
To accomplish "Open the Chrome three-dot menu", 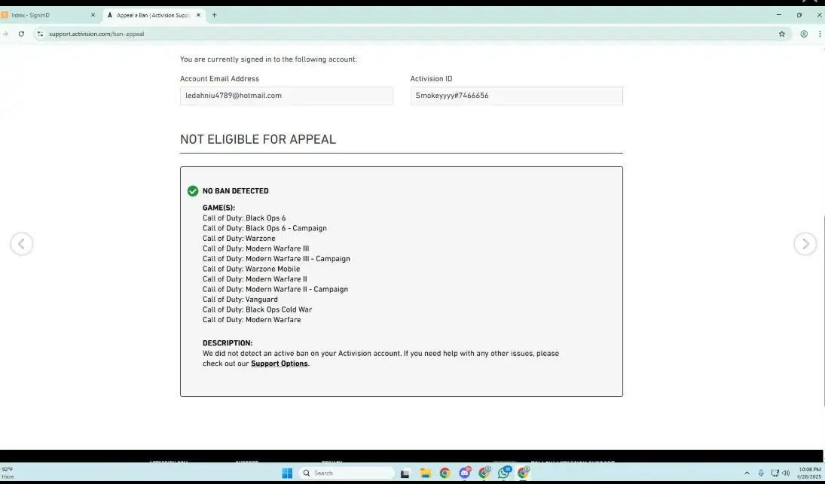I will (x=819, y=34).
